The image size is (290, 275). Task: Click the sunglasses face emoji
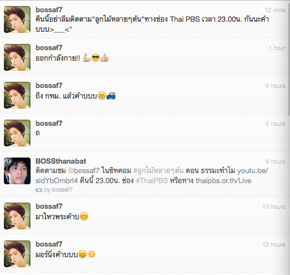click(96, 58)
